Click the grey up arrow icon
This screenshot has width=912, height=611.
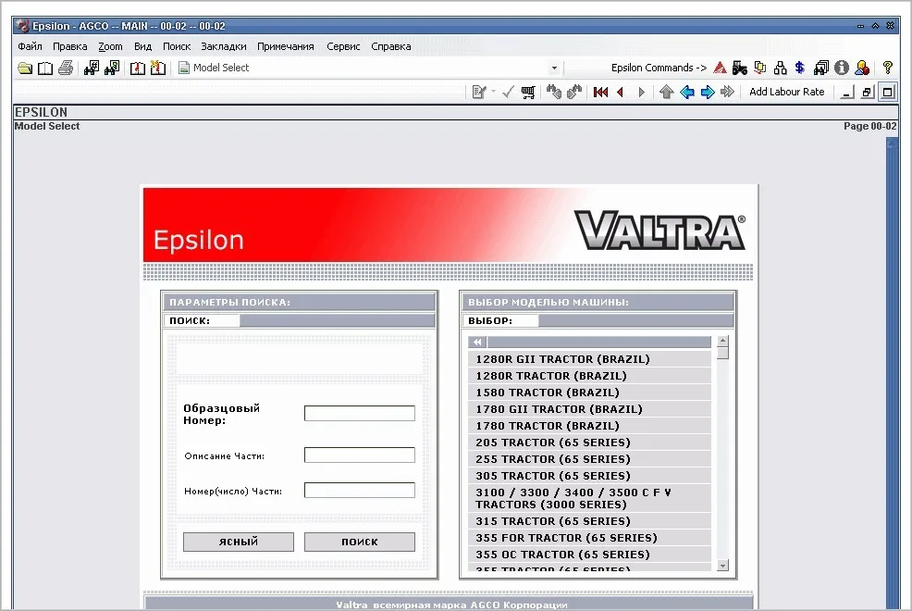(x=667, y=92)
